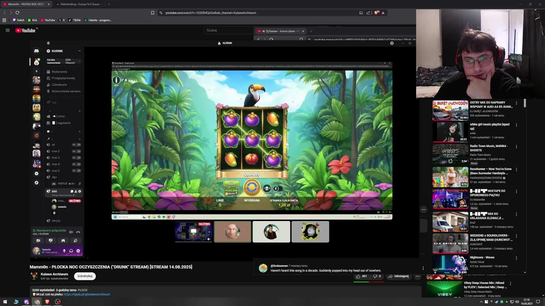Open more options for white girl music playlist
This screenshot has height=306, width=545.
point(516,125)
